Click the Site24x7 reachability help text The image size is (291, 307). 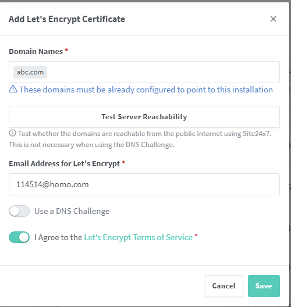[x=145, y=134]
